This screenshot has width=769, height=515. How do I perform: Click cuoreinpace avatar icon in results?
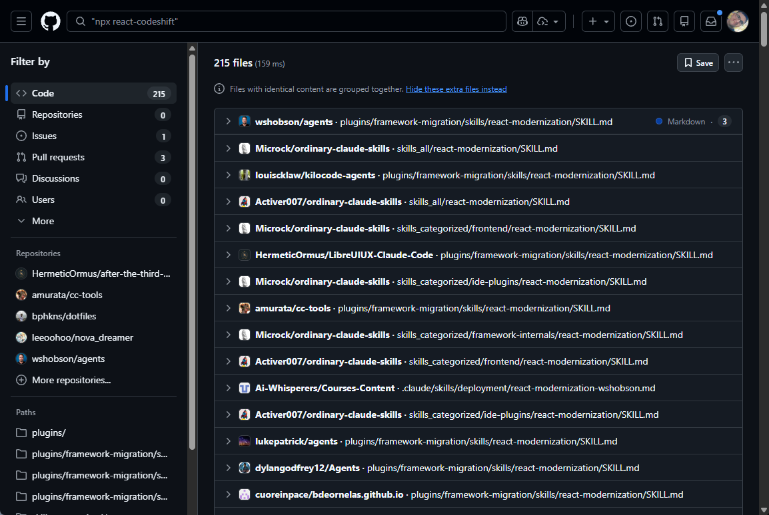point(245,494)
